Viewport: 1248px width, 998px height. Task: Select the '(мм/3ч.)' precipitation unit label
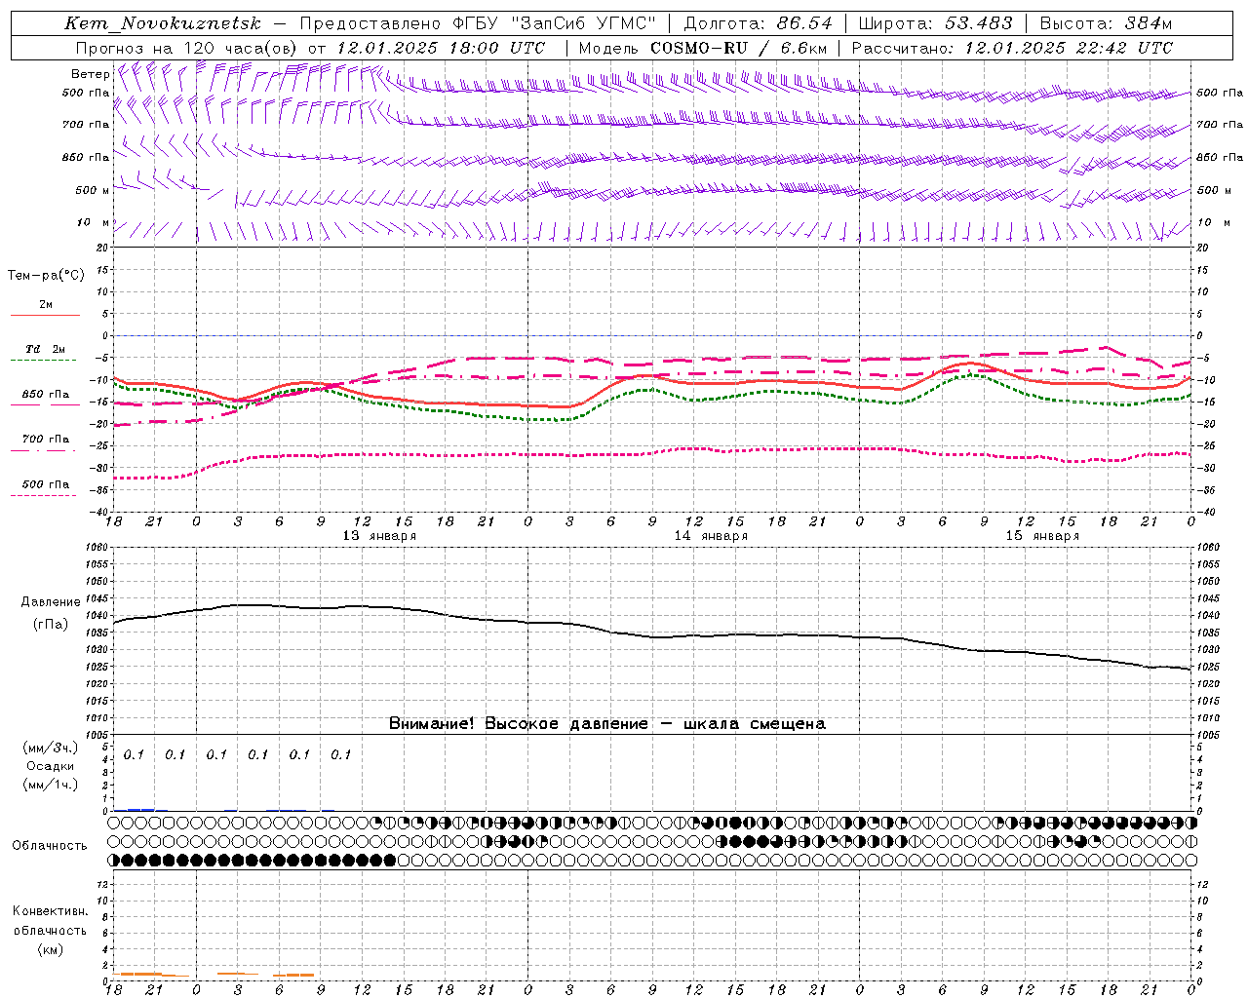[51, 748]
